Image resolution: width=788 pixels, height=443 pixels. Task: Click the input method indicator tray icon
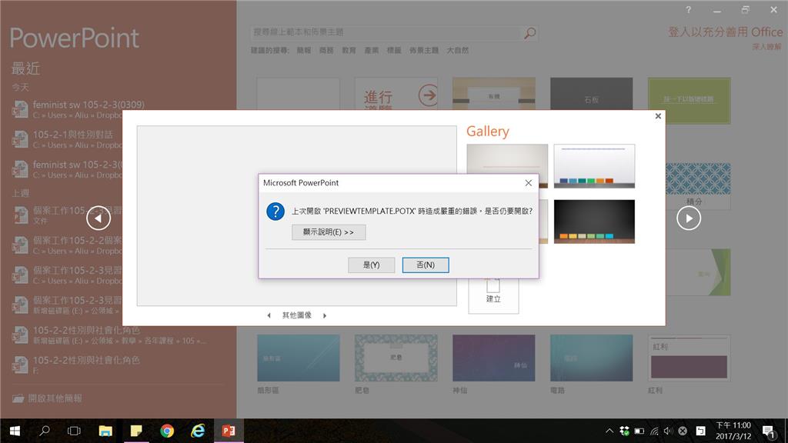(700, 431)
